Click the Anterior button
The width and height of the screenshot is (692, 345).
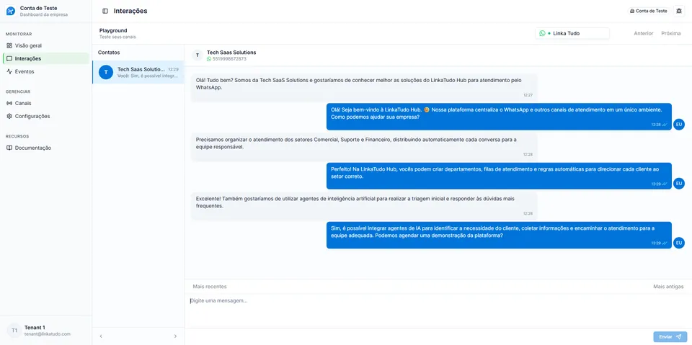tap(644, 34)
